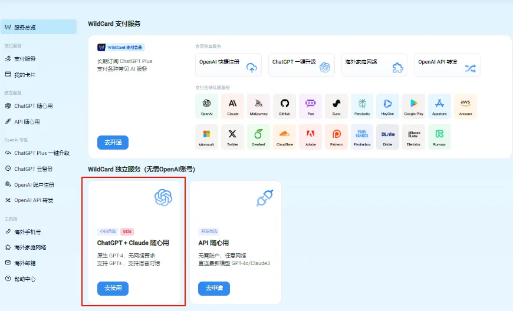Viewport: 513px width, 311px height.
Task: Click the 开发首选 tag
Action: pyautogui.click(x=209, y=231)
